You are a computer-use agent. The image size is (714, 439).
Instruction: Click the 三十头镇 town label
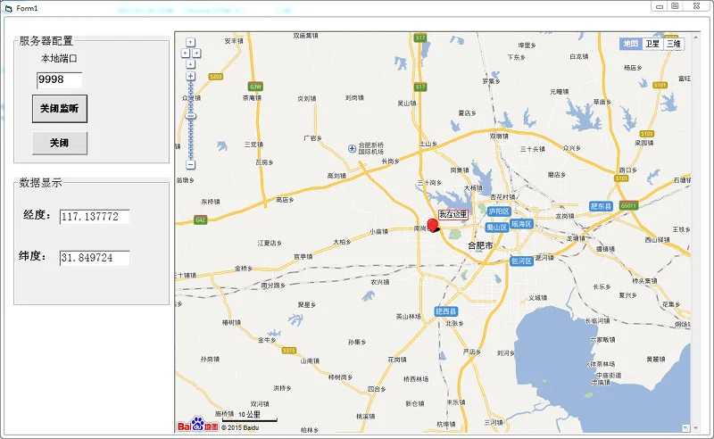click(x=532, y=149)
